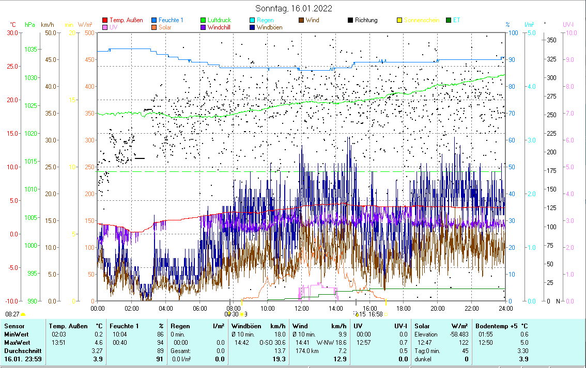Click the pink UV legend square
This screenshot has width=586, height=368.
pyautogui.click(x=105, y=27)
